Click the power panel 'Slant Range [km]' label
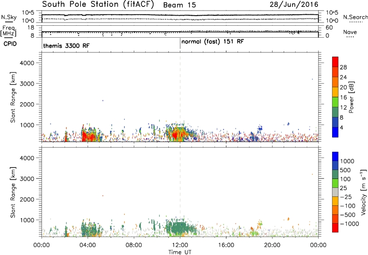 click(13, 97)
